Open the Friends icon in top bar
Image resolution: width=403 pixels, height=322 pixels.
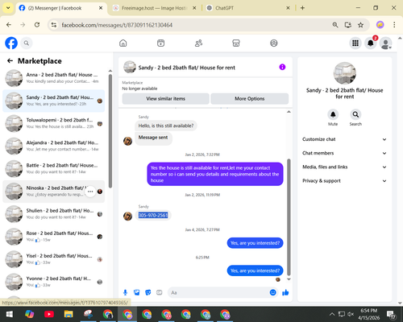tap(198, 43)
